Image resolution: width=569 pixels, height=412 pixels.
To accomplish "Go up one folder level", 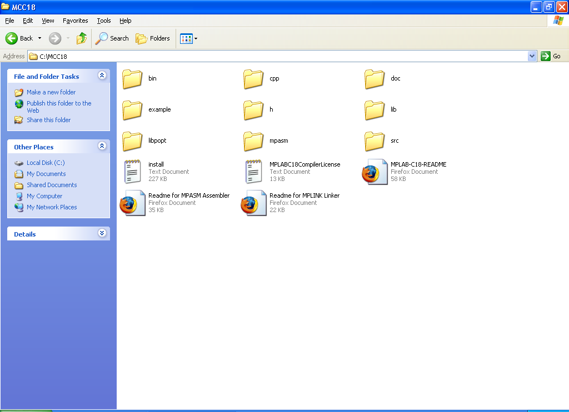I will (82, 38).
